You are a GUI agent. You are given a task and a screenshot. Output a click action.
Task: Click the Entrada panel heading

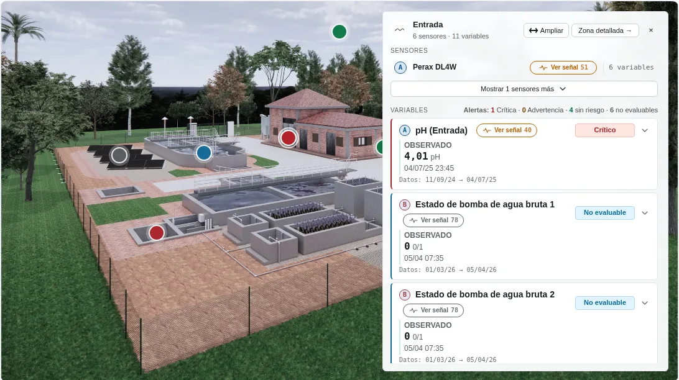point(428,25)
